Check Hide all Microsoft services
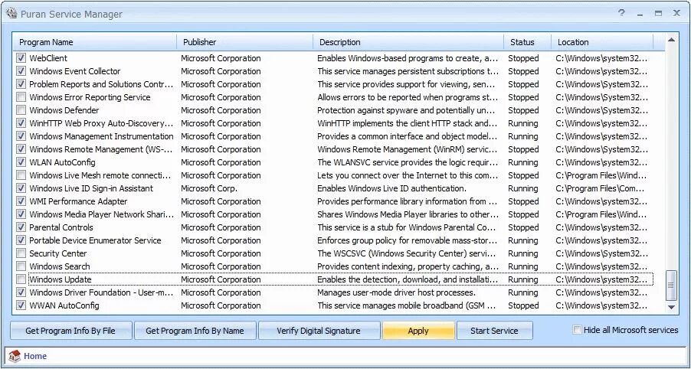Viewport: 691px width, 369px height. click(x=577, y=330)
